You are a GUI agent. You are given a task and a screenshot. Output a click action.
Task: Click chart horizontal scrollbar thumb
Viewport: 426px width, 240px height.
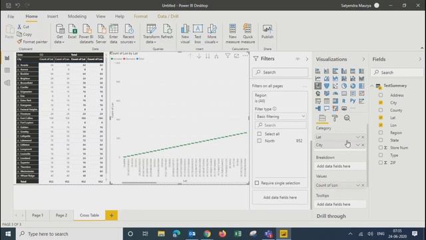pos(139,183)
